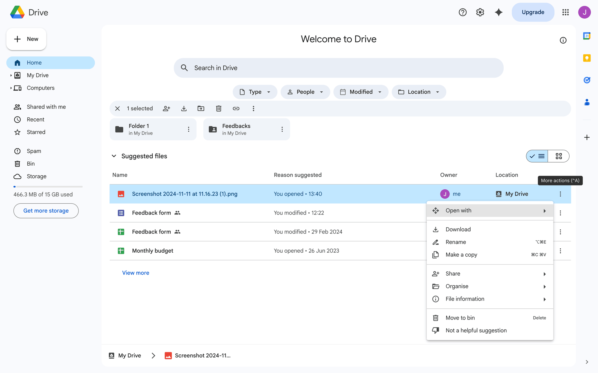Collapse the Suggested files section

point(114,156)
